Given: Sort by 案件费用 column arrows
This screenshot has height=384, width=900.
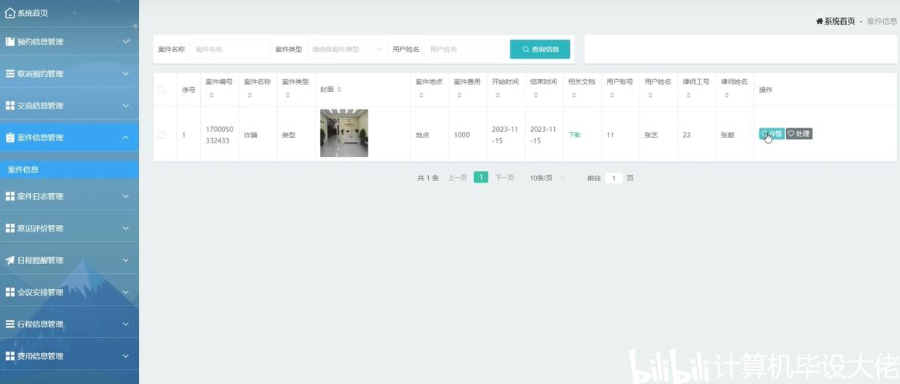Looking at the screenshot, I should 459,95.
